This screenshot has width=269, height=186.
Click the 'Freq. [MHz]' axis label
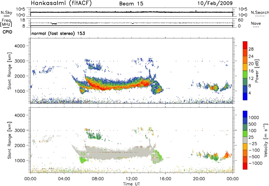coord(6,23)
